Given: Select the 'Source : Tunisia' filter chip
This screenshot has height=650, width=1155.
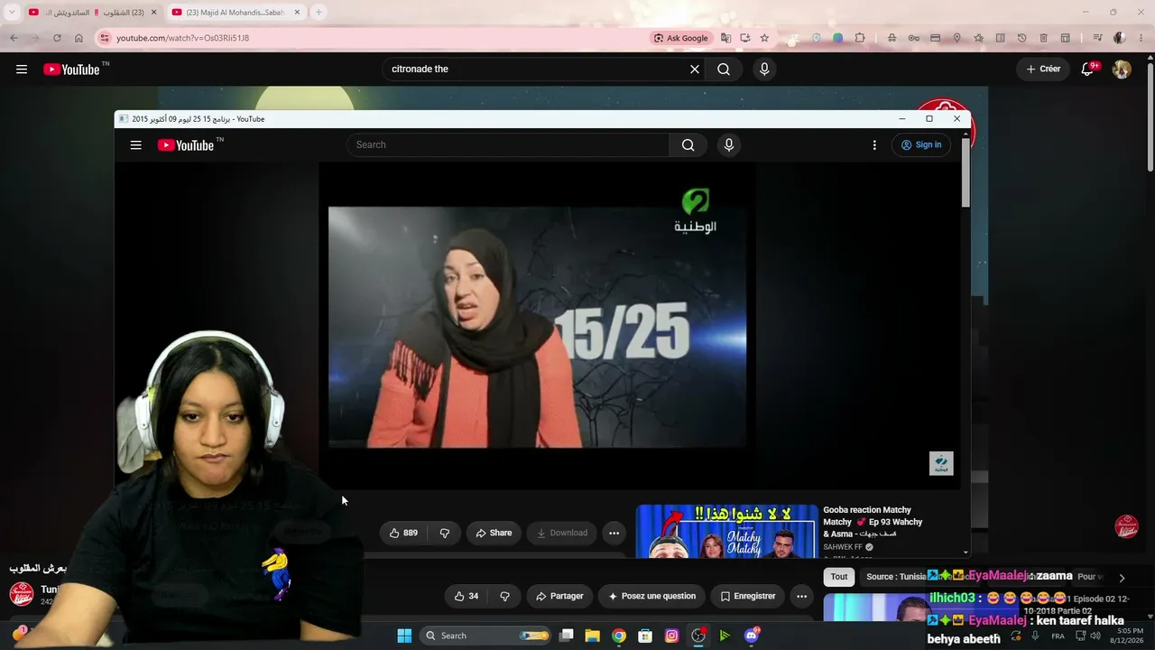Looking at the screenshot, I should point(896,577).
